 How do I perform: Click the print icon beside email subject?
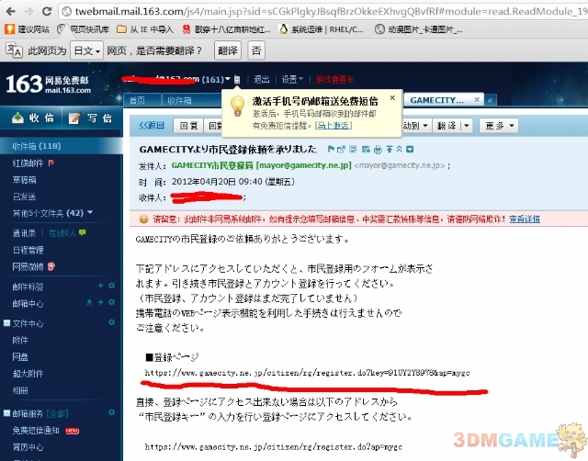pos(378,149)
